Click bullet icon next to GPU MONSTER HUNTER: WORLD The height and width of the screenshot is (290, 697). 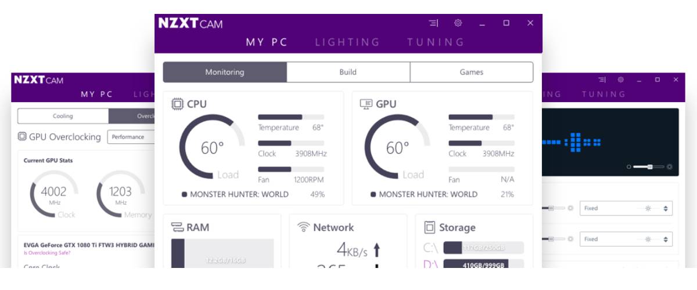(x=373, y=194)
